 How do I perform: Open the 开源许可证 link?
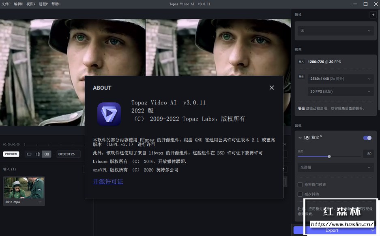click(108, 181)
